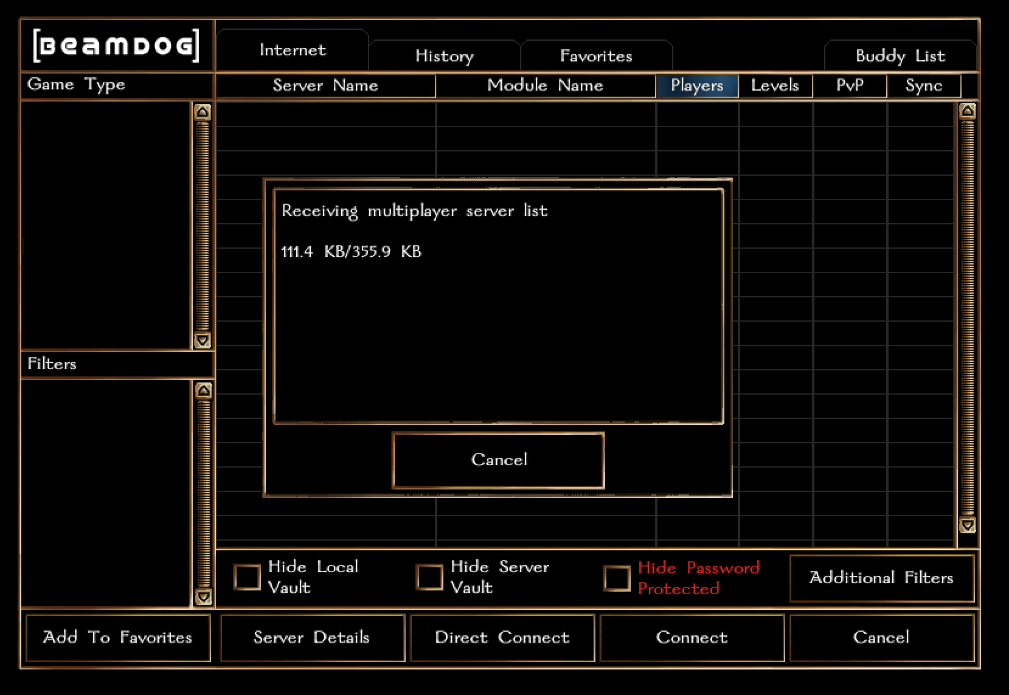1009x695 pixels.
Task: Open the Buddy List tab
Action: pos(900,56)
